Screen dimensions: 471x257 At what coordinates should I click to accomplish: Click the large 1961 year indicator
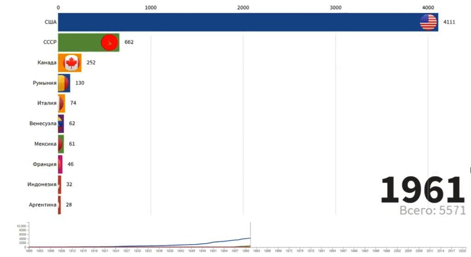(x=422, y=190)
